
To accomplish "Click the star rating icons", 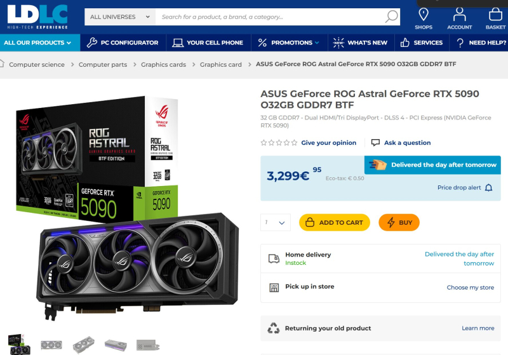I will pos(279,143).
